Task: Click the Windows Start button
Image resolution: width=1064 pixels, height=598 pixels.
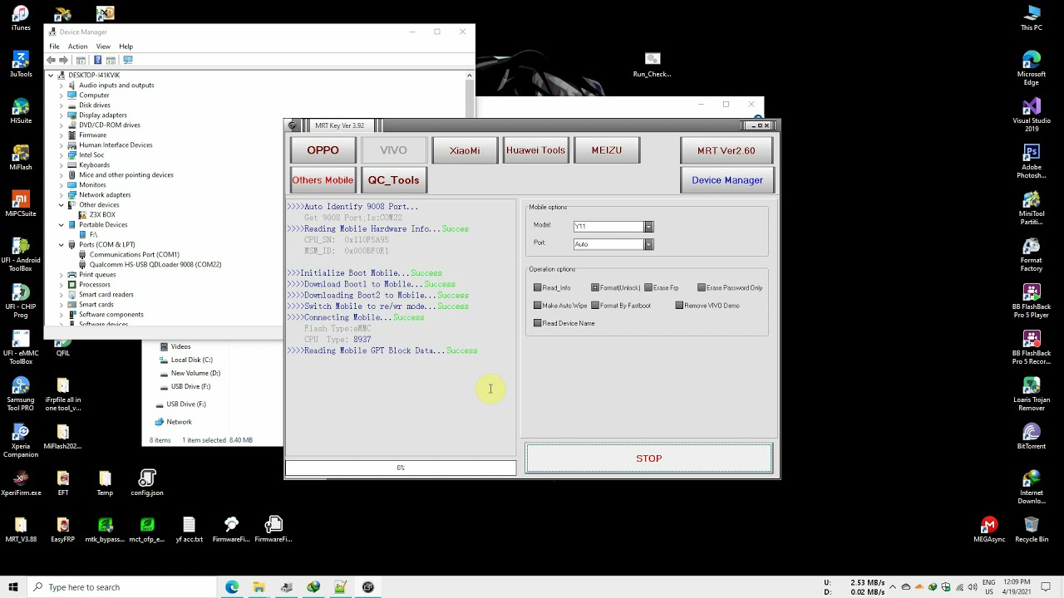Action: click(12, 587)
